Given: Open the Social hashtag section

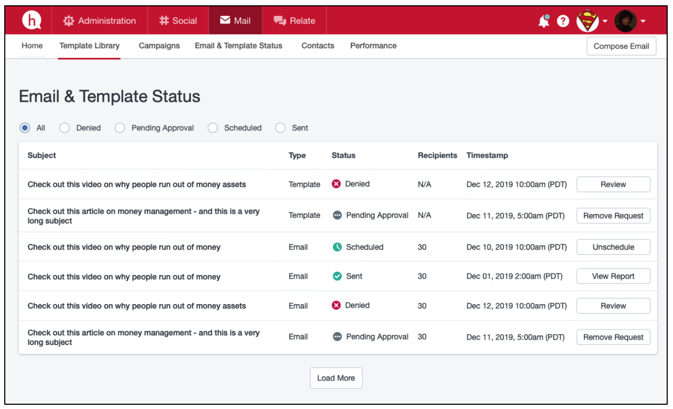Looking at the screenshot, I should 178,21.
